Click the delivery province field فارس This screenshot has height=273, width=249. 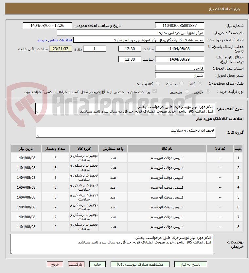pos(180,68)
